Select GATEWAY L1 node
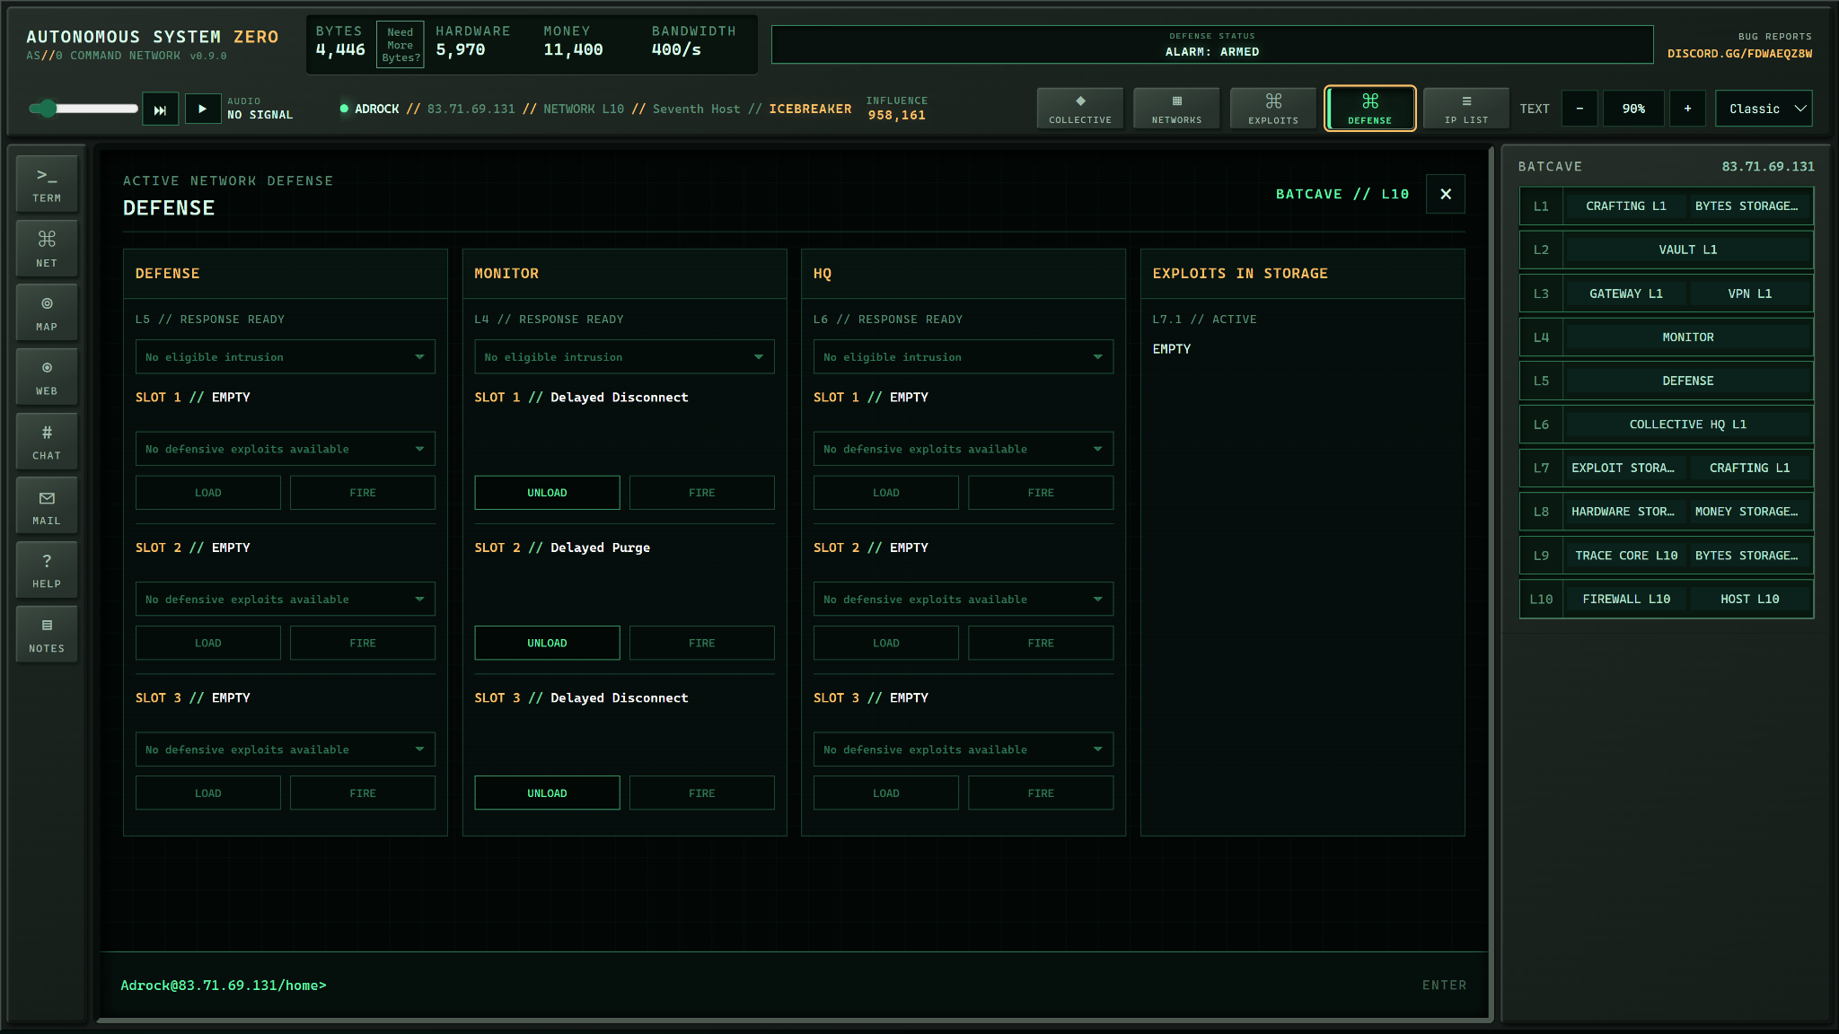The width and height of the screenshot is (1839, 1034). coord(1626,294)
